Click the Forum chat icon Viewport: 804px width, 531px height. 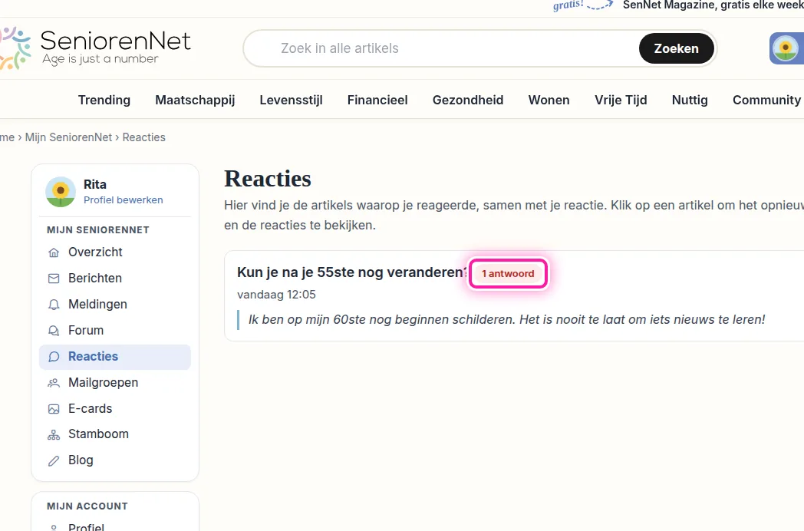54,331
